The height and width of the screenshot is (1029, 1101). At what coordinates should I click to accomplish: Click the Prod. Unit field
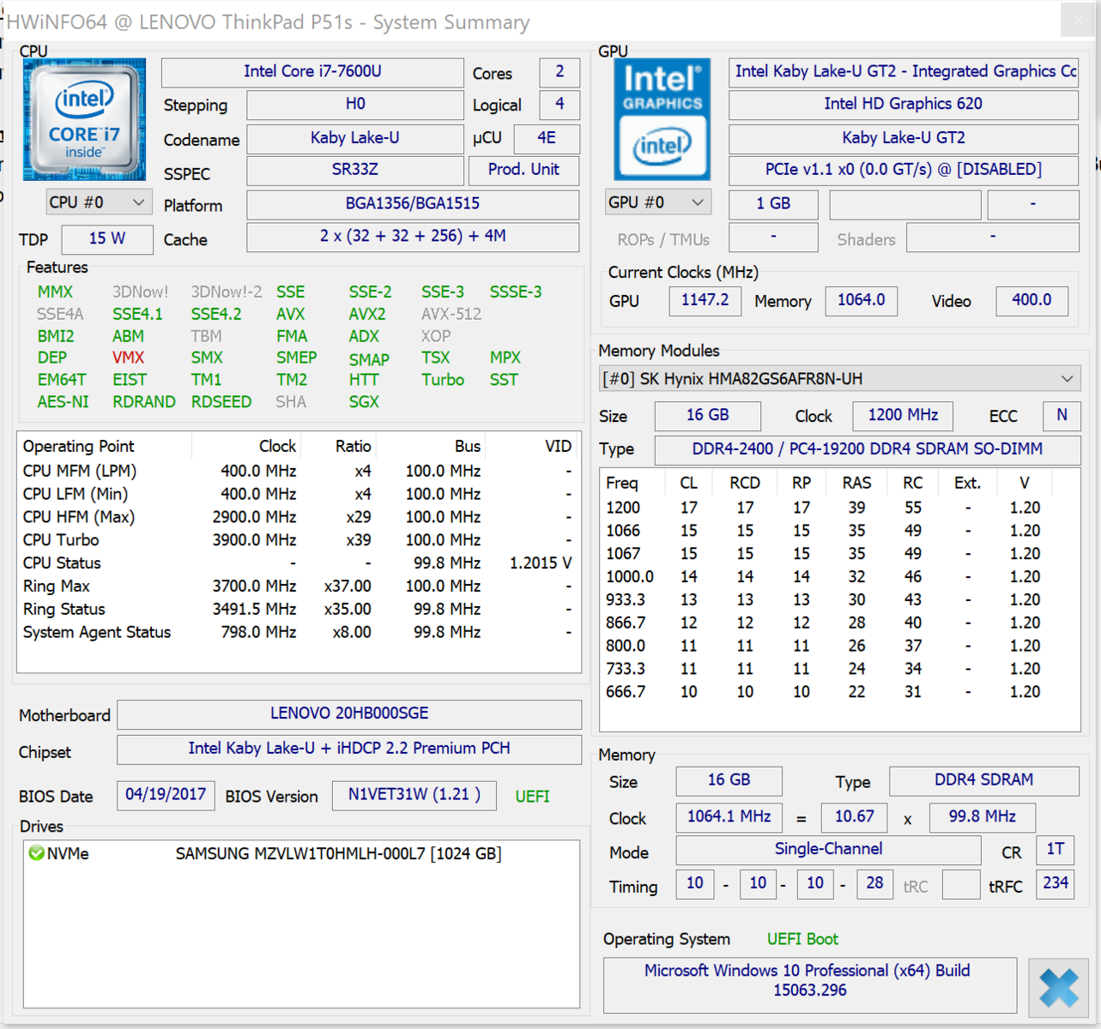tap(523, 170)
